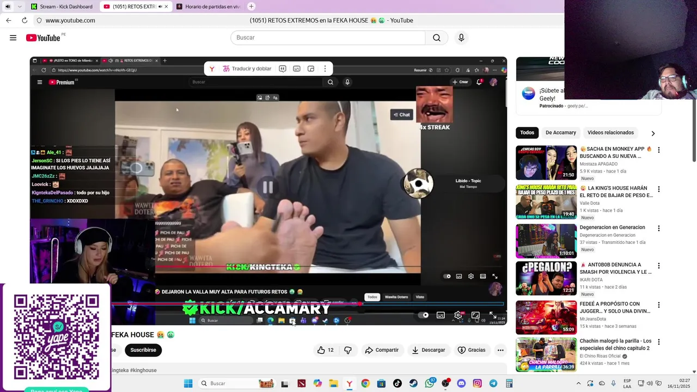Open the Windows Start menu
This screenshot has height=392, width=697.
(x=188, y=383)
